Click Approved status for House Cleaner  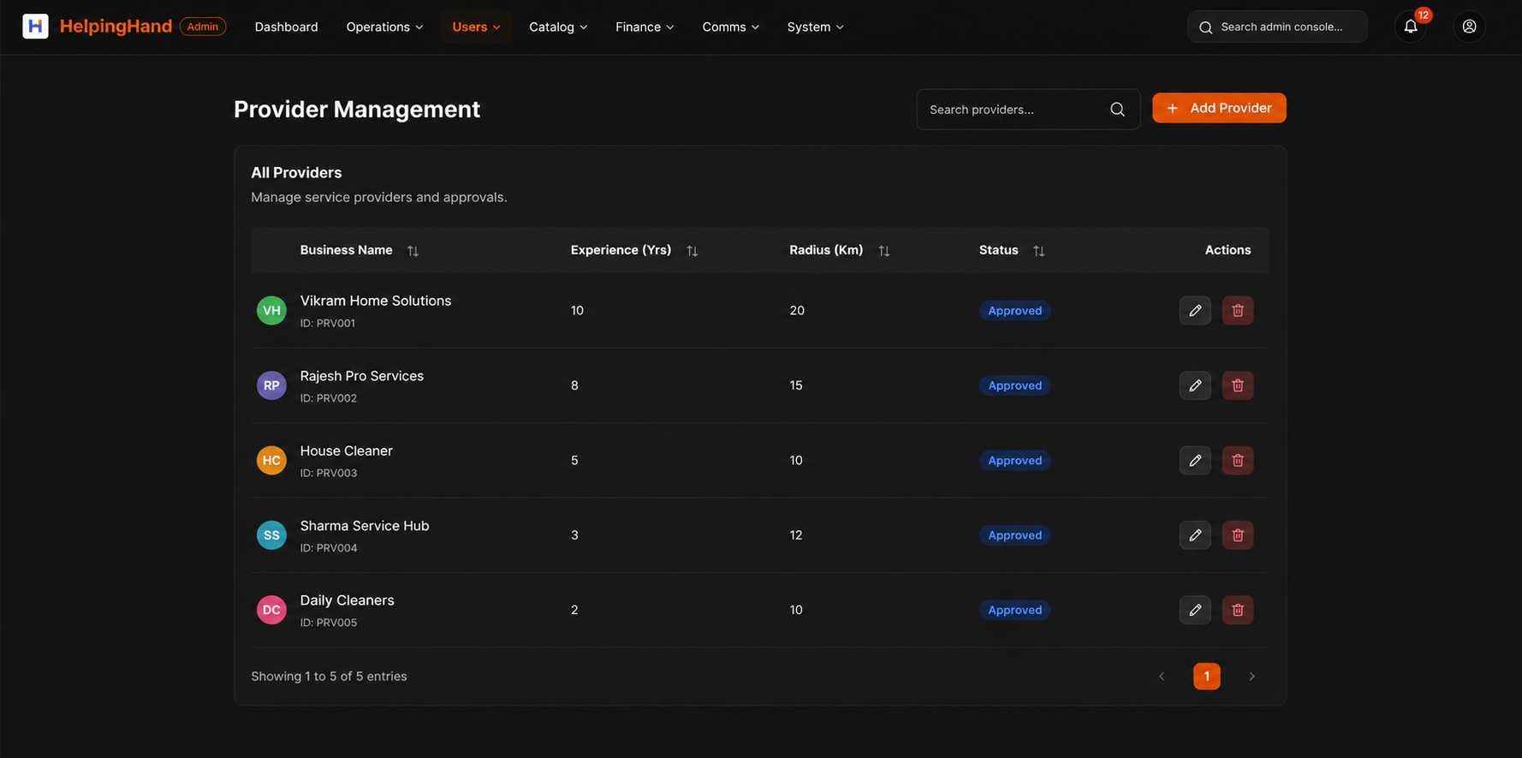point(1014,461)
